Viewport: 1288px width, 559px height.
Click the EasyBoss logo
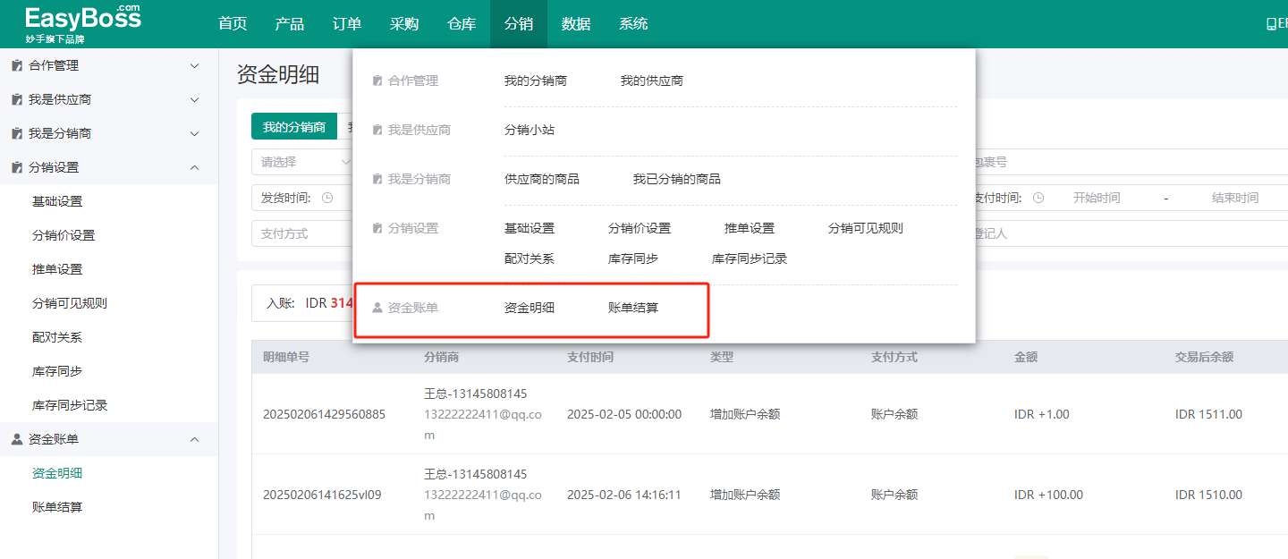coord(83,24)
